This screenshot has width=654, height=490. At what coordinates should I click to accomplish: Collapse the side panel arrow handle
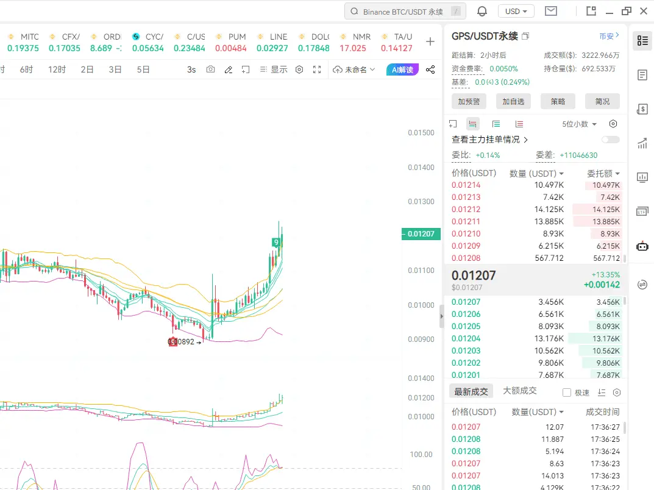[442, 316]
